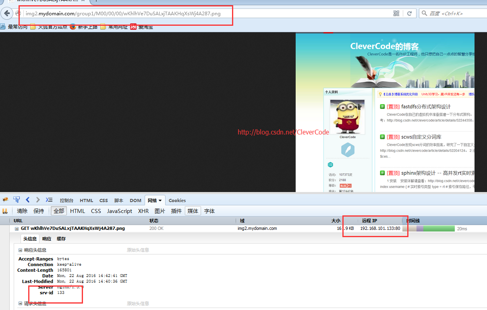Click the Firebug bug icon

(x=5, y=200)
